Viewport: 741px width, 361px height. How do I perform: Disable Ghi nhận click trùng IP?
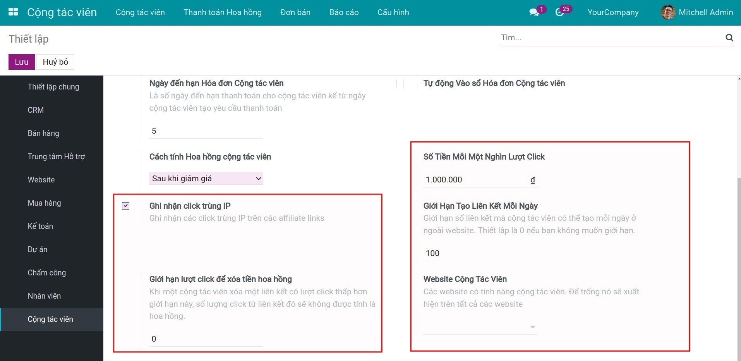click(x=125, y=206)
